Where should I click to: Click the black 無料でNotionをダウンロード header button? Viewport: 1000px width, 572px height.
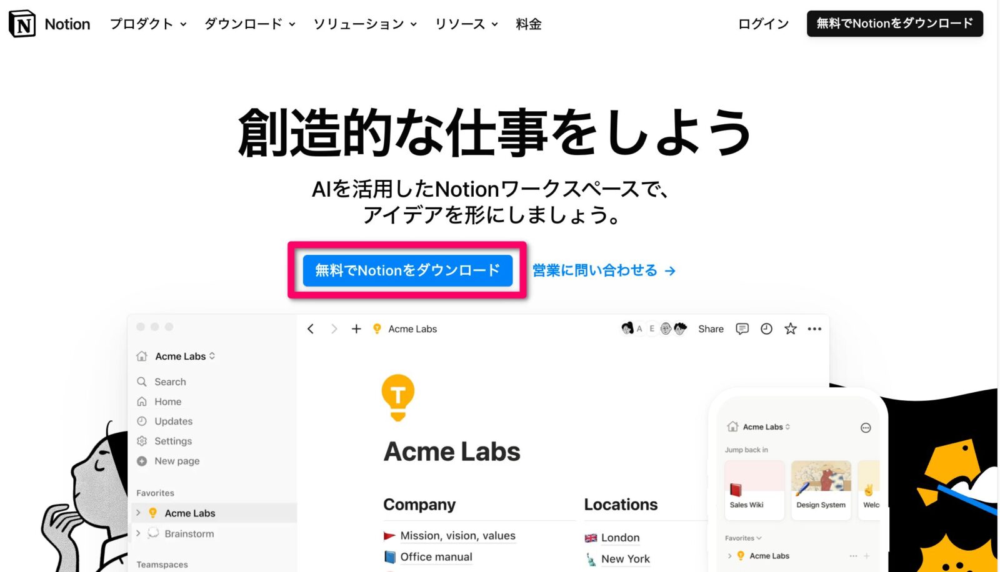pos(894,24)
